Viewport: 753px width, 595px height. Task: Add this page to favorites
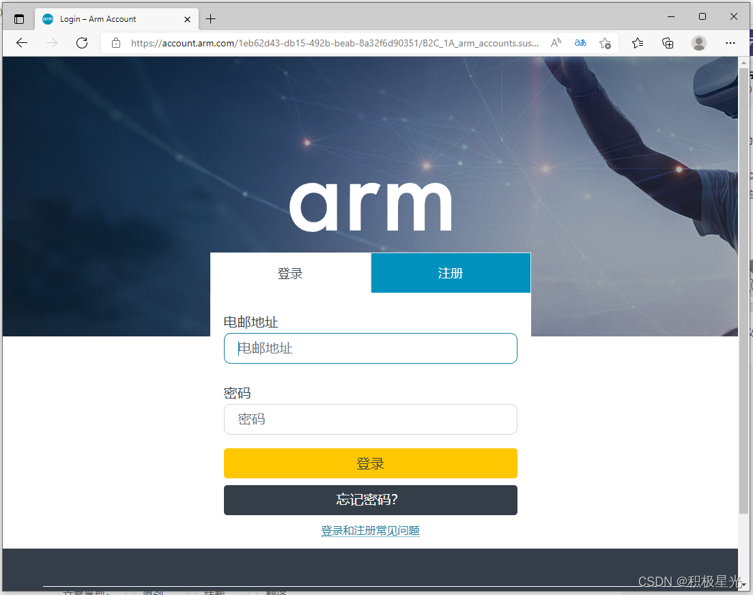click(x=605, y=43)
